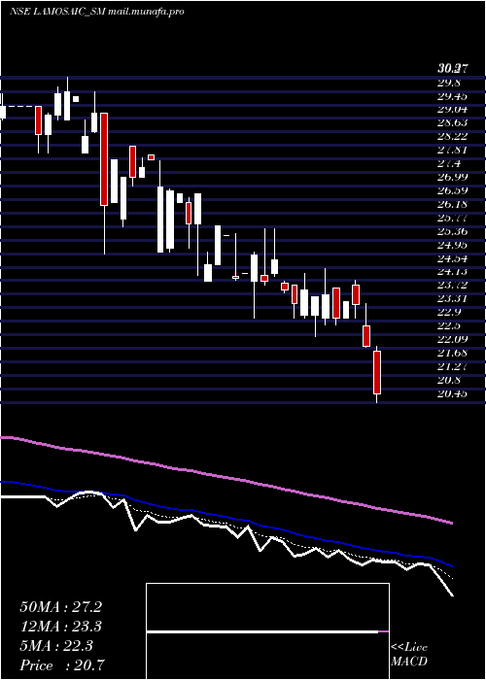Click the 20.8 price axis label
This screenshot has height=680, width=486.
pyautogui.click(x=449, y=380)
